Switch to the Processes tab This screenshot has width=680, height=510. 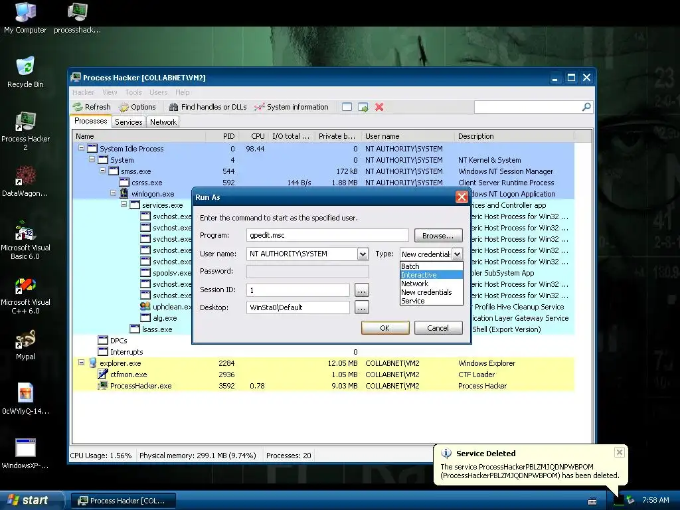coord(90,121)
